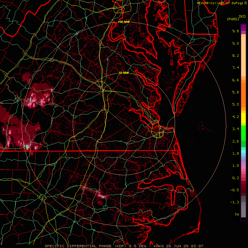
Task: Click the 100 NMI range ring label
Action: [124, 22]
